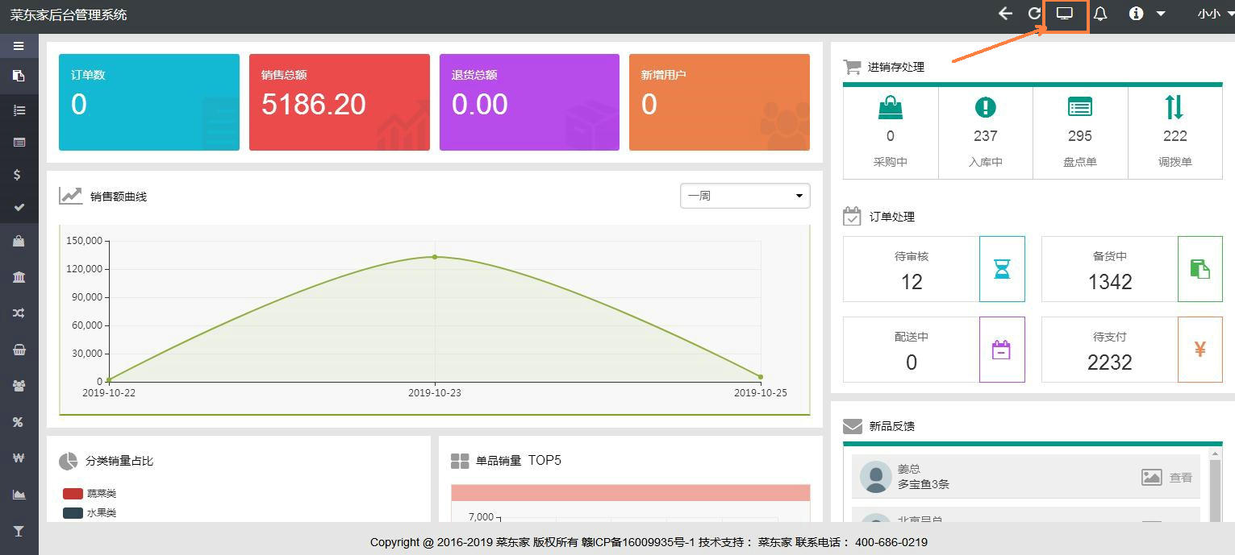
Task: Open the percent sign sidebar item
Action: 18,422
